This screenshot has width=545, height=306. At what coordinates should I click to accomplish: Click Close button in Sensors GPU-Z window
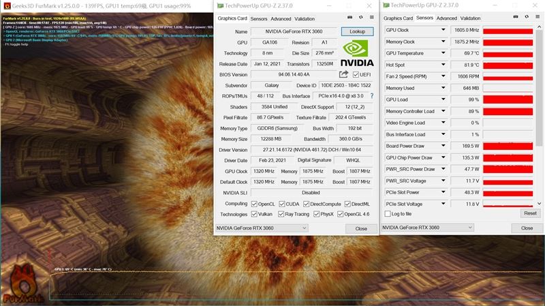tap(527, 228)
